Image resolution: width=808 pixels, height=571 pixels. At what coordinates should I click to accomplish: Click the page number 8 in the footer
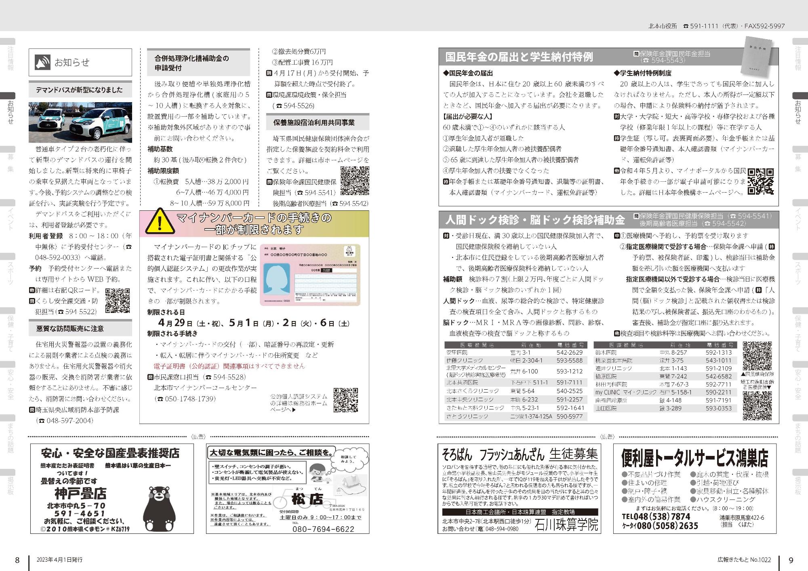pyautogui.click(x=17, y=560)
